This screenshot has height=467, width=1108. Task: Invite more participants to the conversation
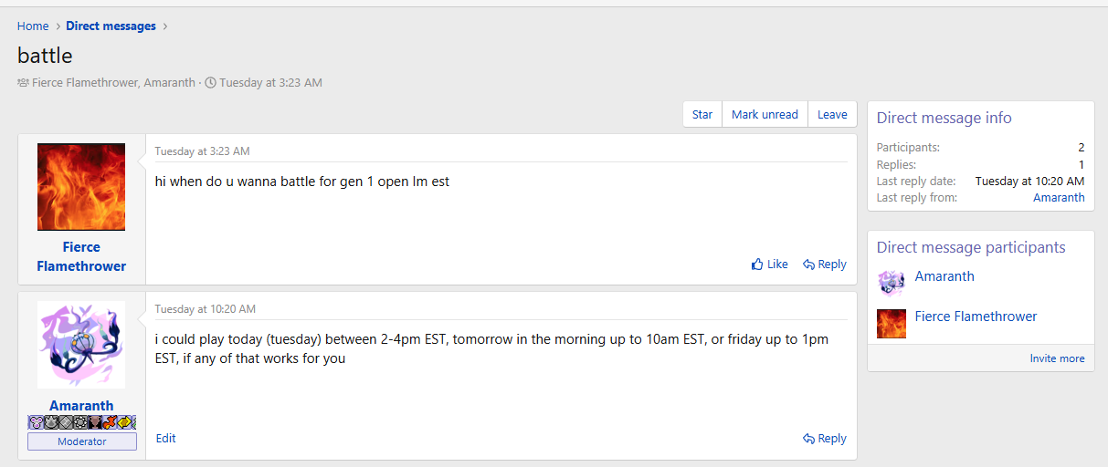click(1057, 358)
